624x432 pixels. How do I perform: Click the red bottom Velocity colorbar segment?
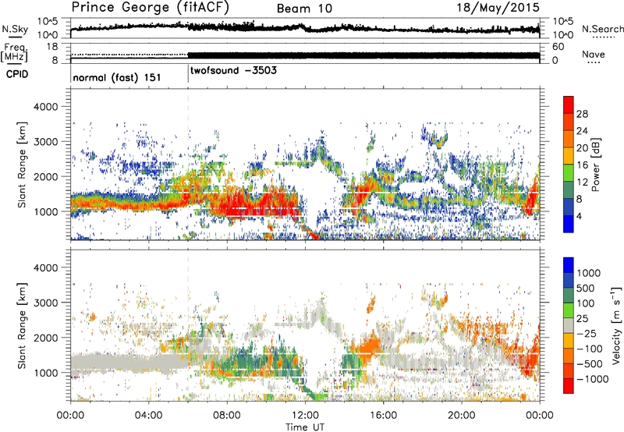point(569,386)
